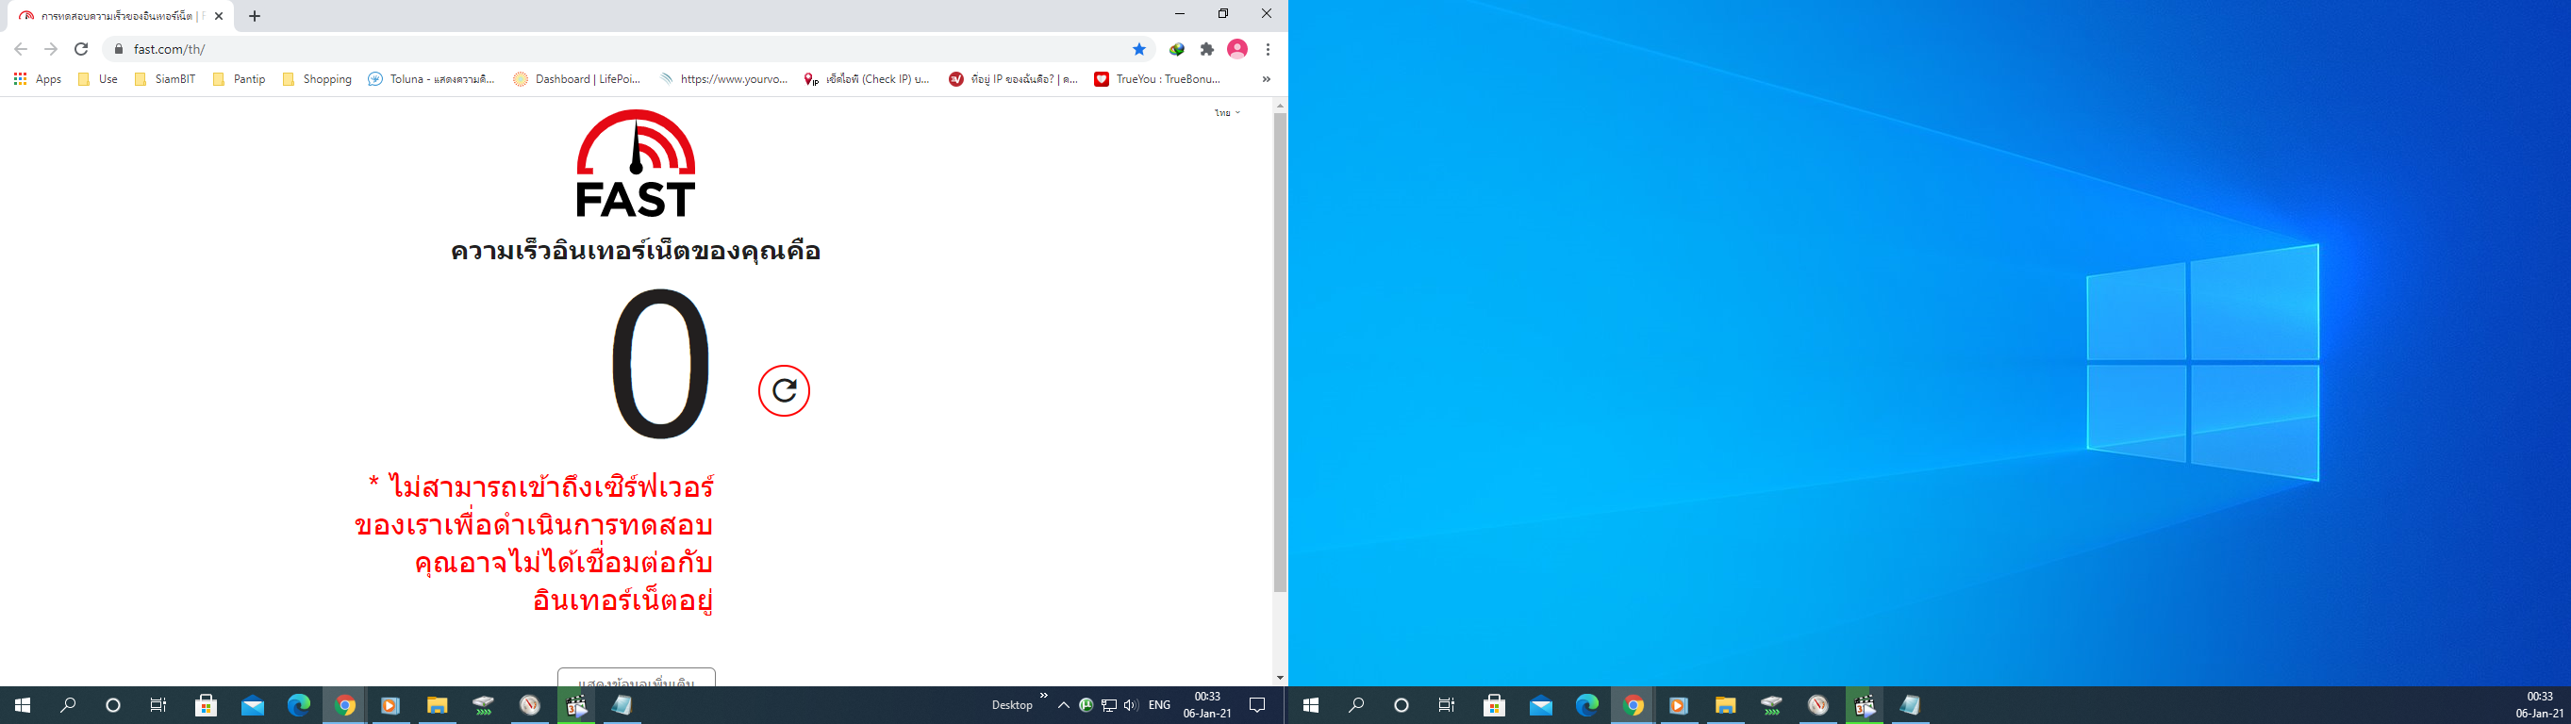This screenshot has width=2571, height=724.
Task: Open the Use bookmarks folder
Action: 98,79
